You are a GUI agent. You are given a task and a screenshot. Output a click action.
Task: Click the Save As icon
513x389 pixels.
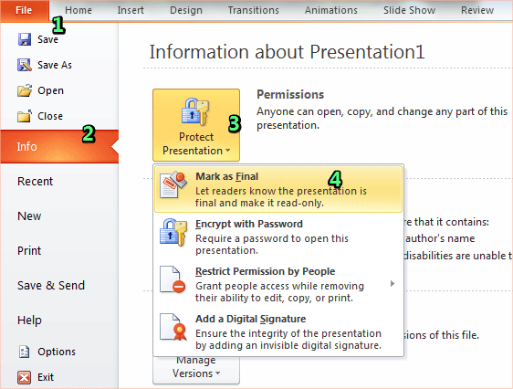pyautogui.click(x=25, y=65)
